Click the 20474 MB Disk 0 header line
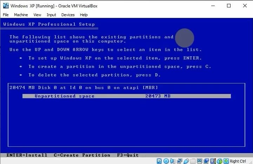This screenshot has height=164, width=253. click(x=84, y=88)
